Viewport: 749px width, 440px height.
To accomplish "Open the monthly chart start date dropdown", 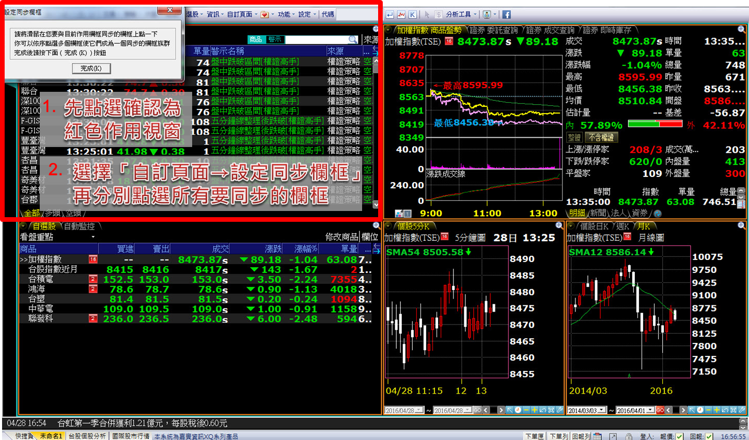I will pos(601,411).
